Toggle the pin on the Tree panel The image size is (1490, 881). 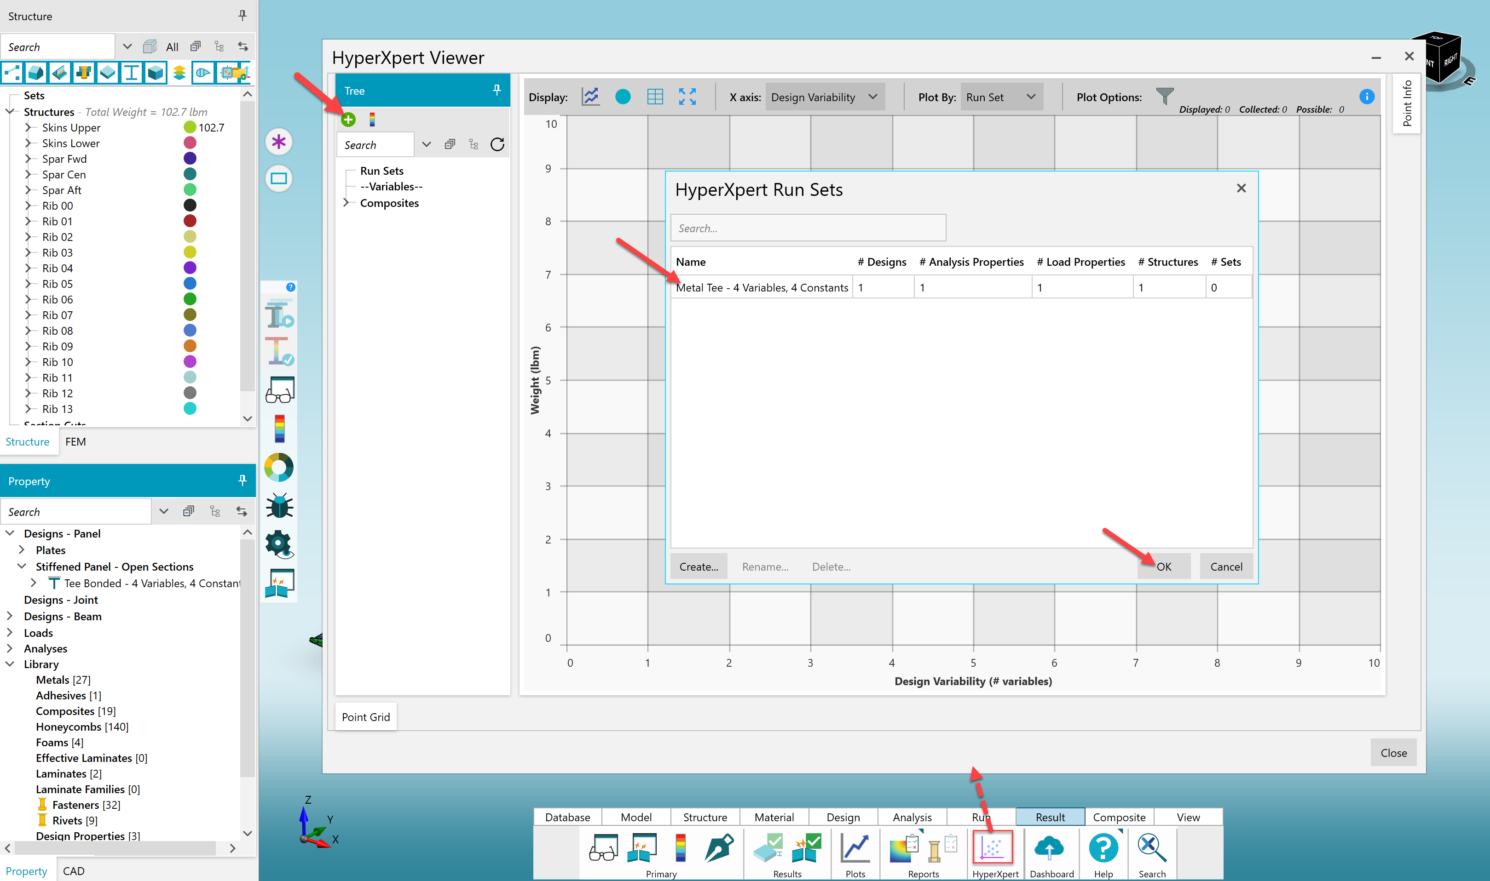click(497, 90)
